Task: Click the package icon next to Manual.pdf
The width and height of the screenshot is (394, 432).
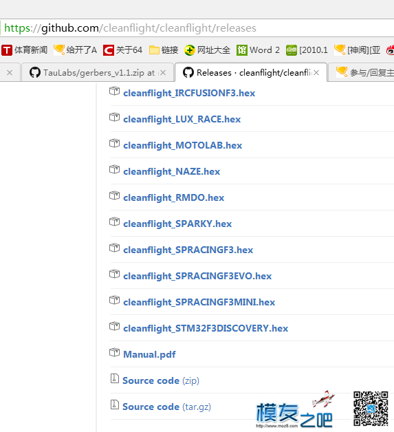Action: 114,352
